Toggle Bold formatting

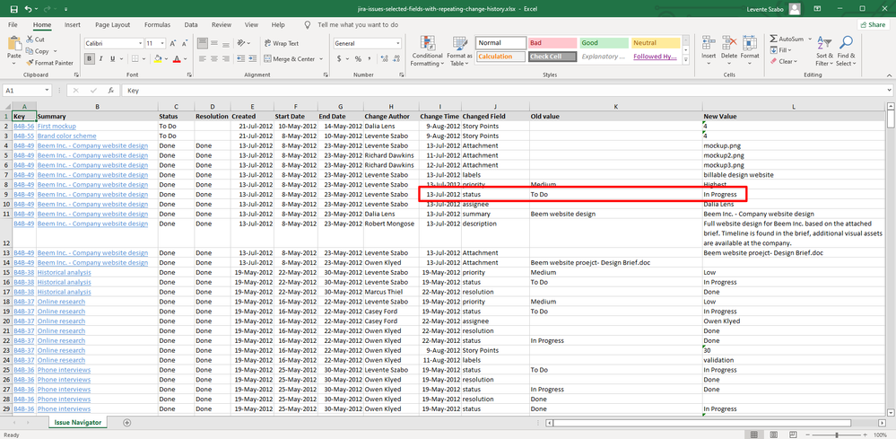pyautogui.click(x=90, y=59)
